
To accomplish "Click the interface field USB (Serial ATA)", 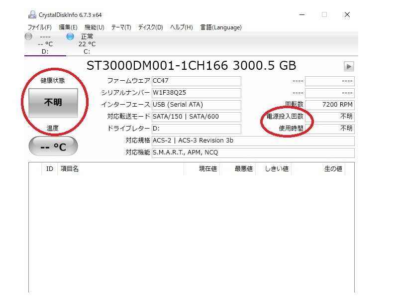I will click(x=197, y=105).
